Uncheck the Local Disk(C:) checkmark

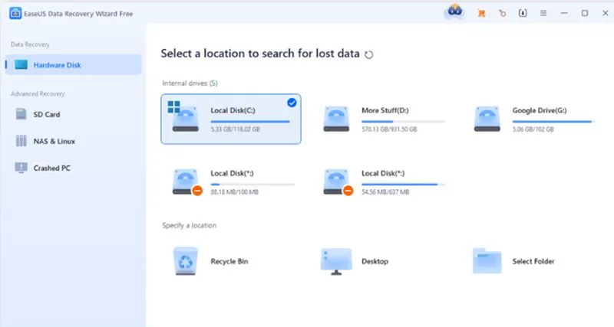pyautogui.click(x=292, y=103)
